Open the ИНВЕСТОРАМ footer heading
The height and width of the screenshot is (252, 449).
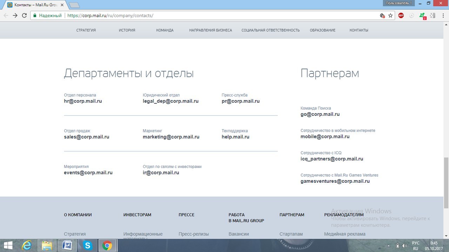(137, 215)
